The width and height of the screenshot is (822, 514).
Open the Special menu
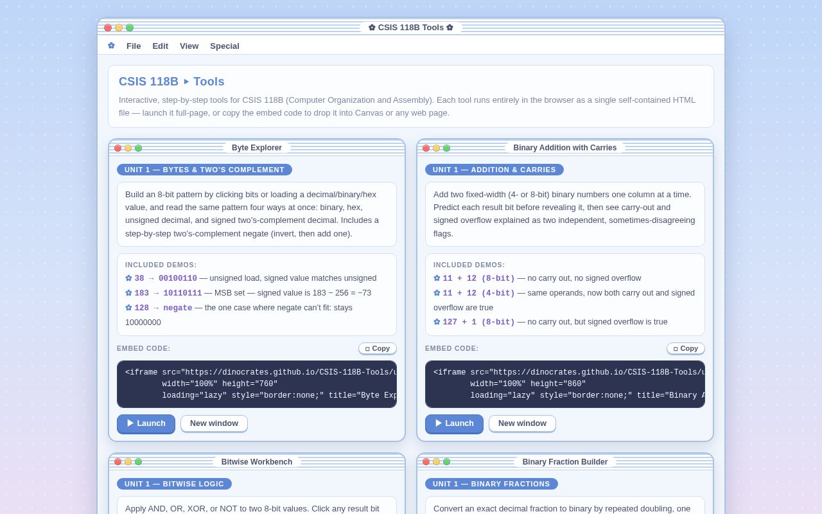click(x=225, y=46)
